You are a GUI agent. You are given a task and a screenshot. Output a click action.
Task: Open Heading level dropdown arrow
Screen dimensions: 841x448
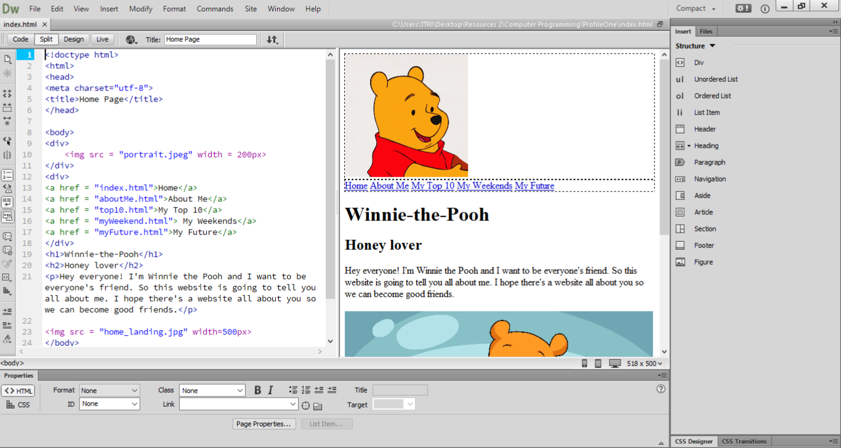click(689, 146)
